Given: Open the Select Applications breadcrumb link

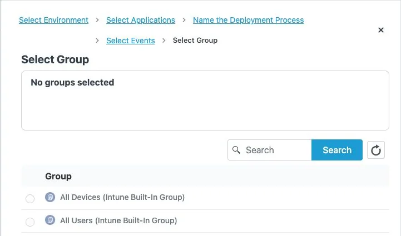Looking at the screenshot, I should [x=141, y=20].
